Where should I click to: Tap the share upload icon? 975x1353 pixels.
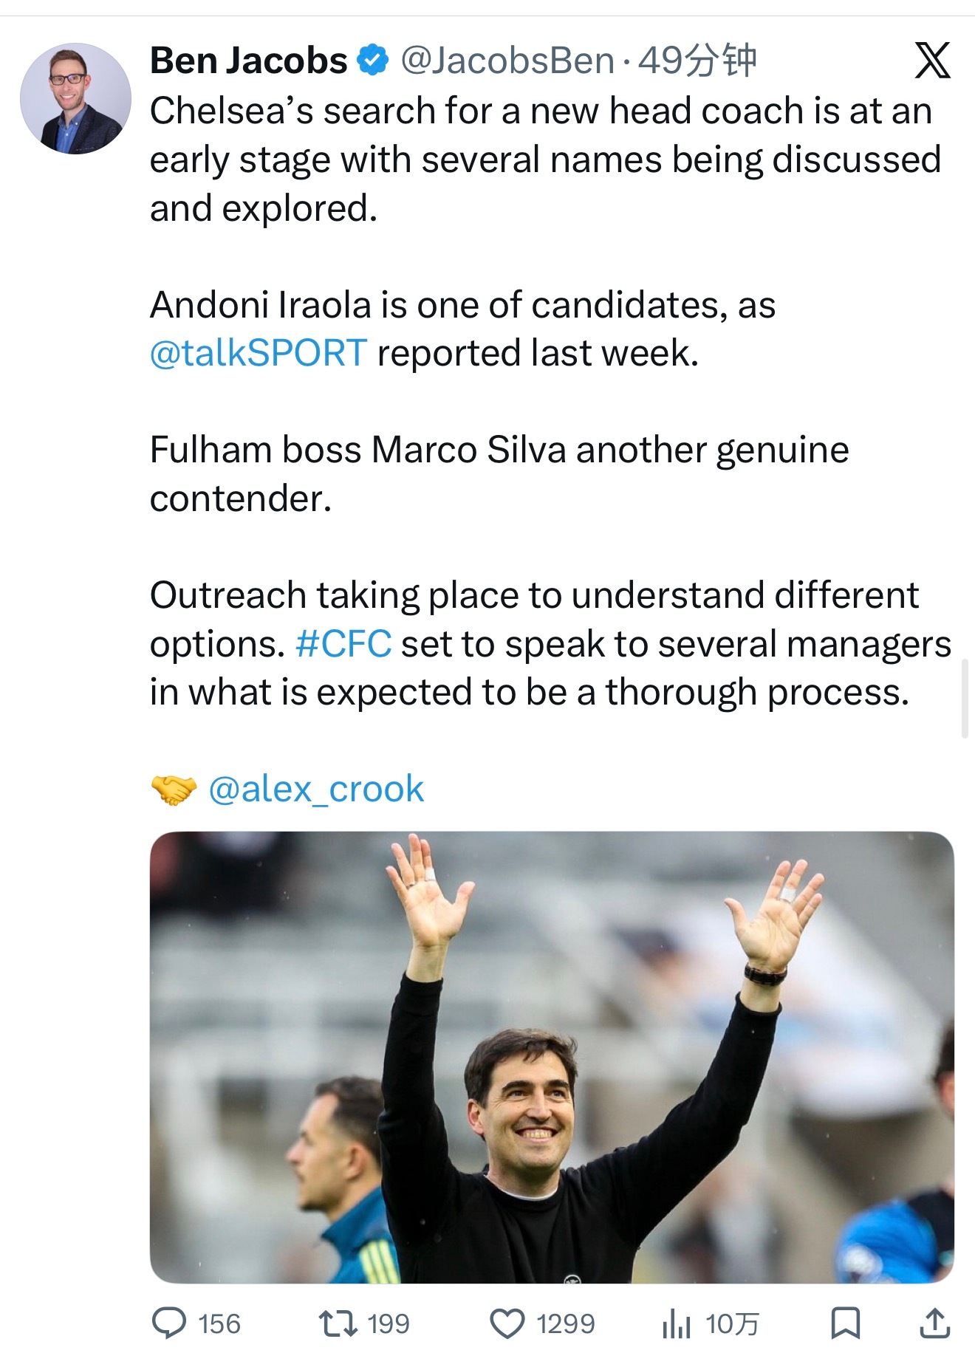[x=934, y=1323]
